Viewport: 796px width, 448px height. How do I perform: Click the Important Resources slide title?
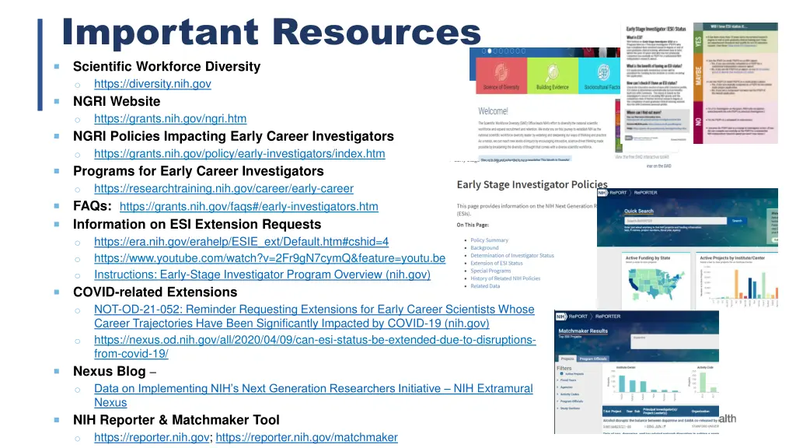point(271,31)
